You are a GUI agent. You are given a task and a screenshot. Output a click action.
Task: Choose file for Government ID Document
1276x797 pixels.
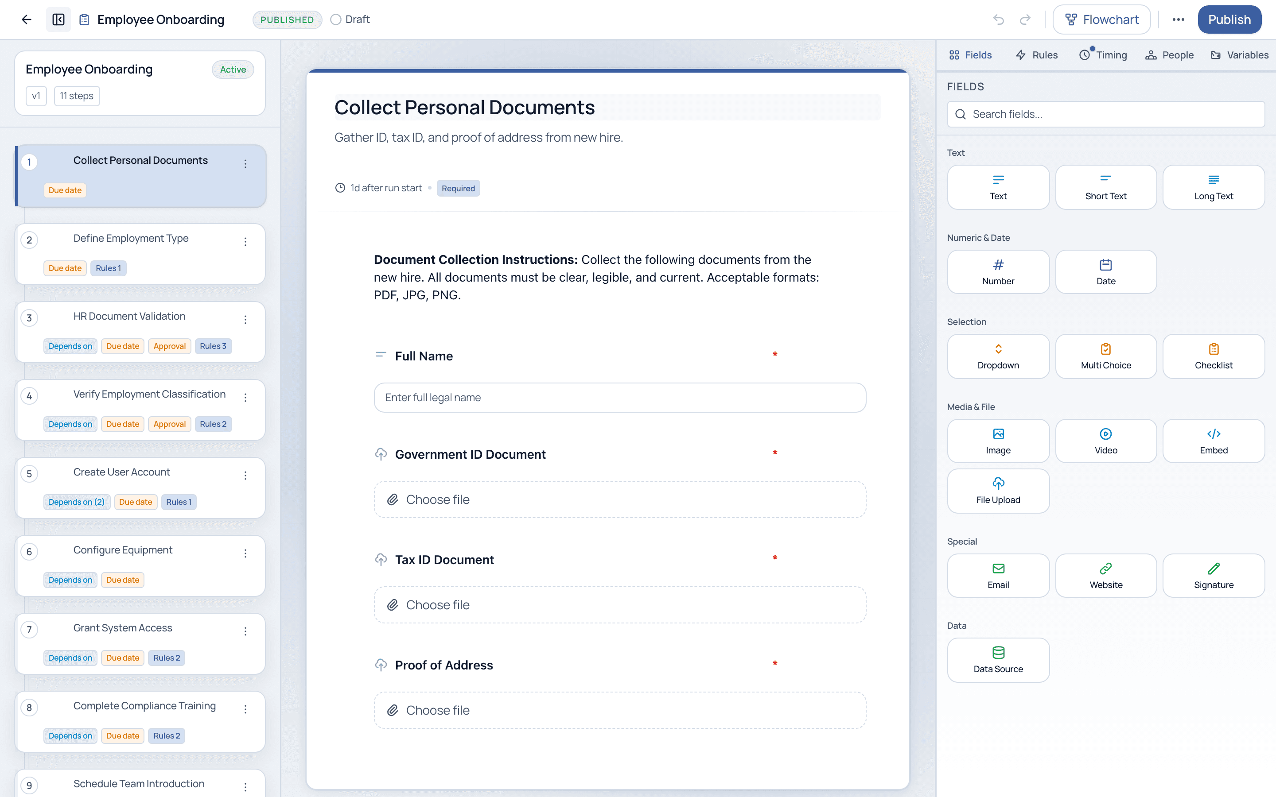[619, 499]
